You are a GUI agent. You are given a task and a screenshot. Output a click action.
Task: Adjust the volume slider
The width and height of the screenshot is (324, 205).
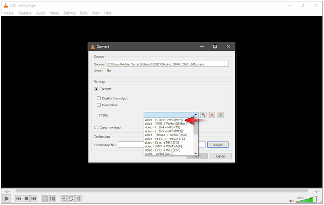pos(306,200)
